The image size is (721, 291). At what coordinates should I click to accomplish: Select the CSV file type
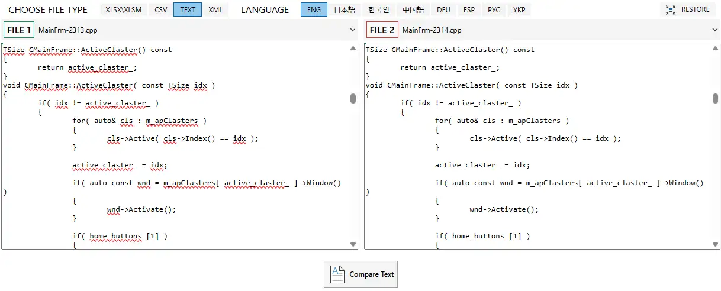[160, 9]
